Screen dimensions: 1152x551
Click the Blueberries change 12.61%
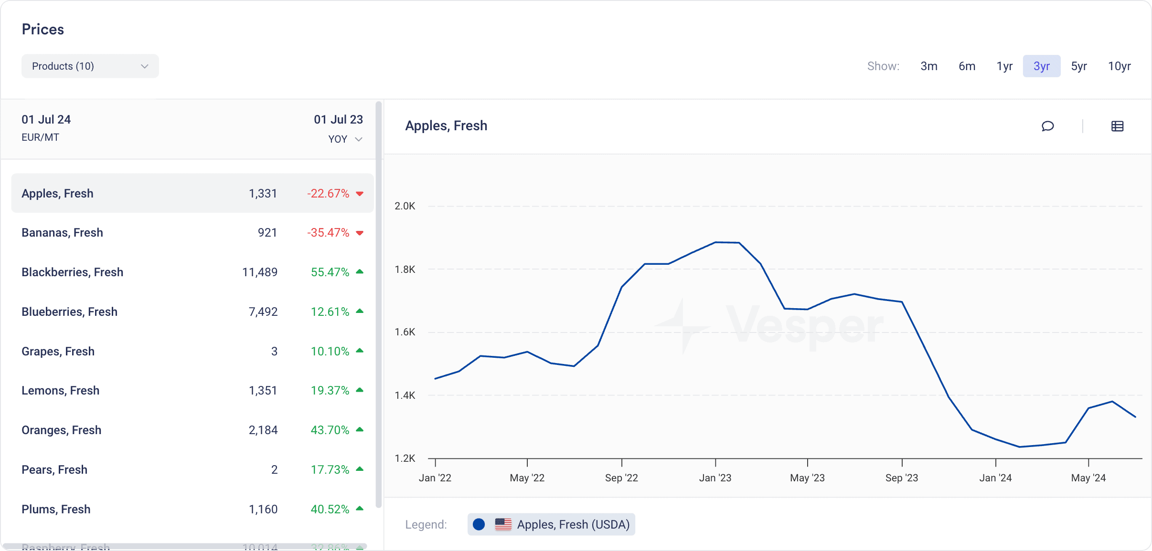point(330,312)
